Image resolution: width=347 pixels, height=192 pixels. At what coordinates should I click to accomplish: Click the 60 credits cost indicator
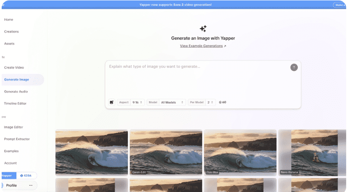coord(223,102)
